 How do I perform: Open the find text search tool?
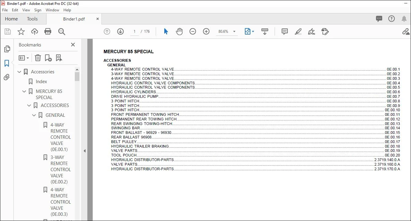[x=62, y=31]
